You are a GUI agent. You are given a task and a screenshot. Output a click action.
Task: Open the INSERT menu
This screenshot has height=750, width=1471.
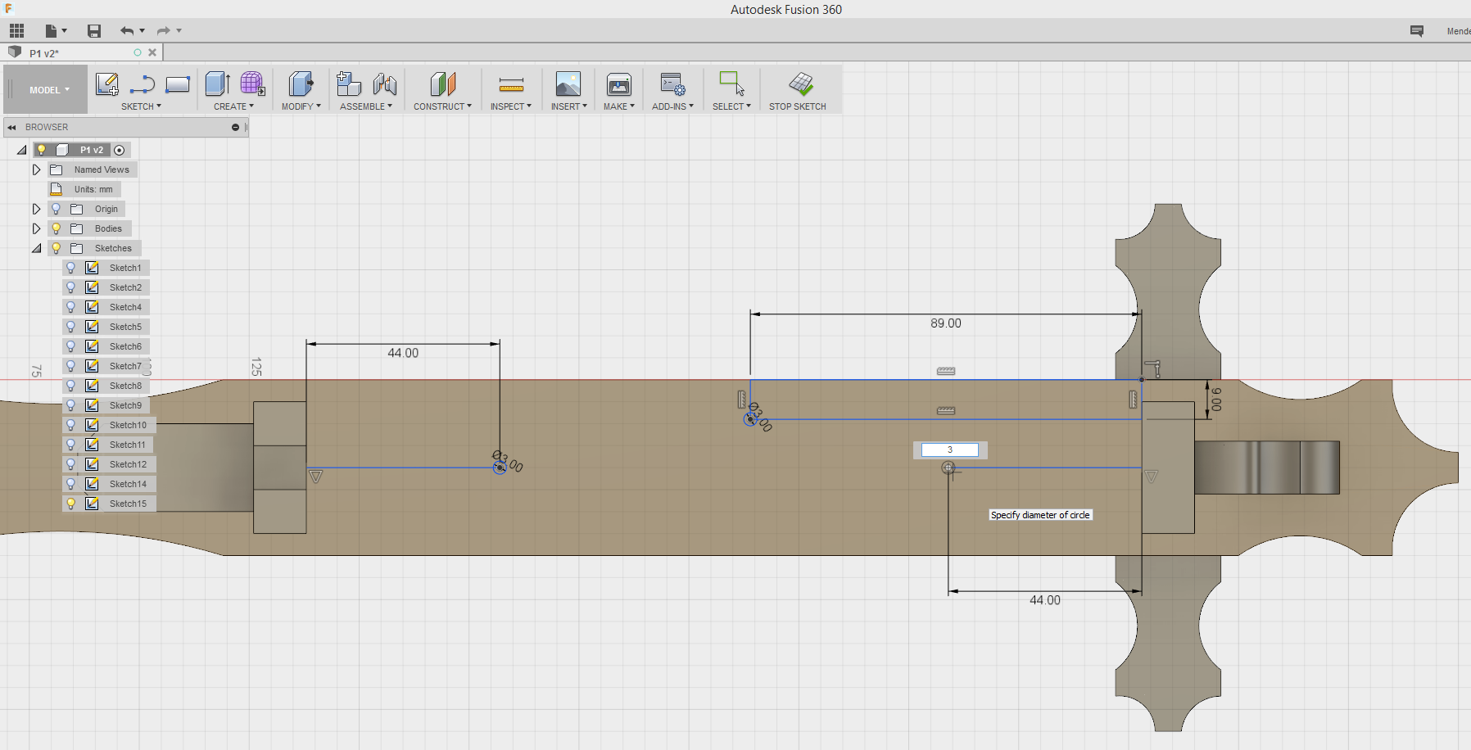click(568, 106)
